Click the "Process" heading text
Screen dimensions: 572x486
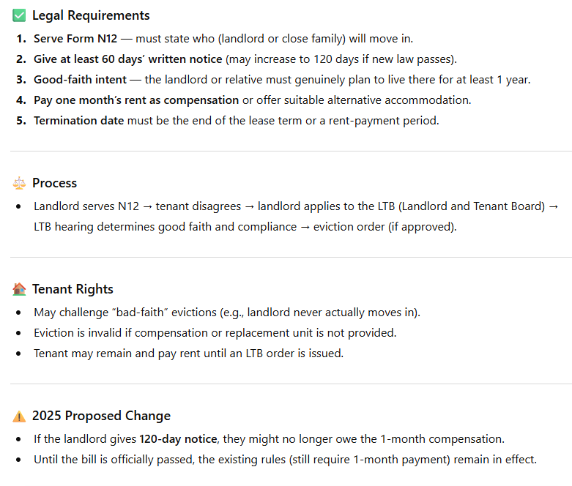click(54, 183)
